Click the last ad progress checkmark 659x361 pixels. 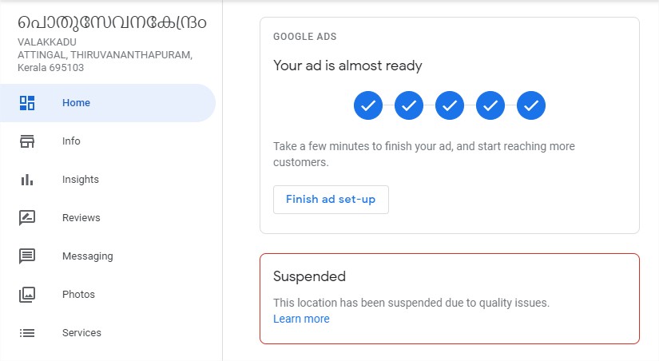pos(531,105)
